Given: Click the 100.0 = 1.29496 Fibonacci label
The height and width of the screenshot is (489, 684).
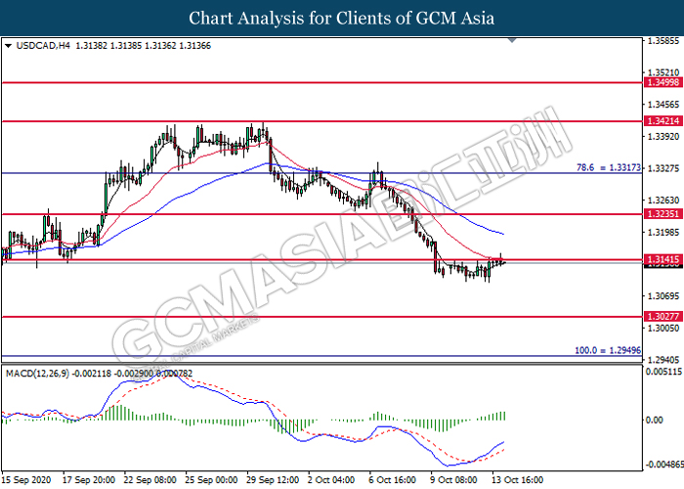Looking at the screenshot, I should [608, 350].
